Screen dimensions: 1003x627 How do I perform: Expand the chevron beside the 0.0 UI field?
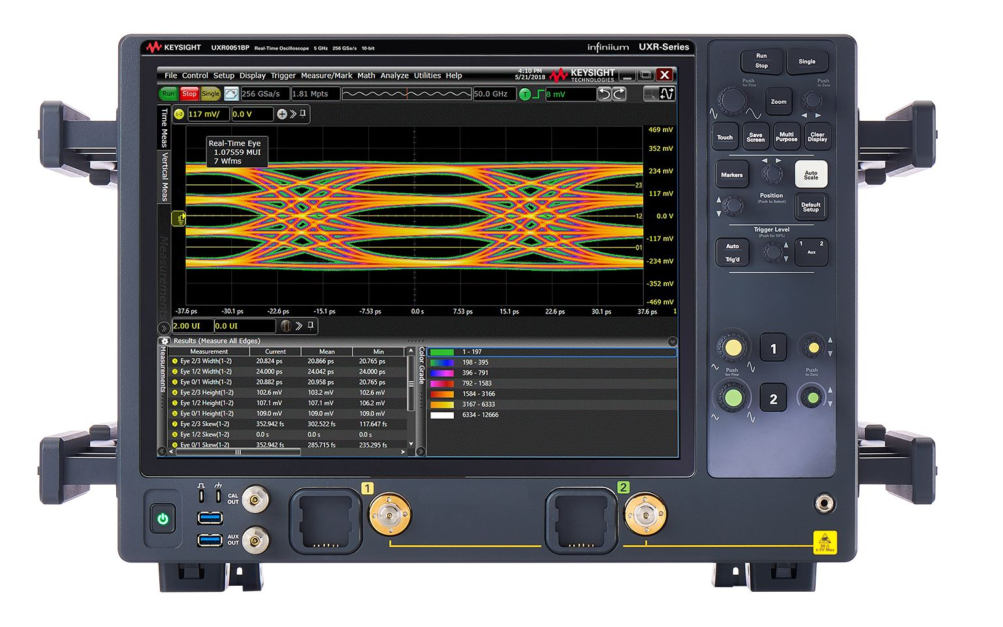coord(299,326)
